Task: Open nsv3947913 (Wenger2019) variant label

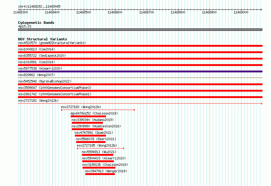Action: 106,171
